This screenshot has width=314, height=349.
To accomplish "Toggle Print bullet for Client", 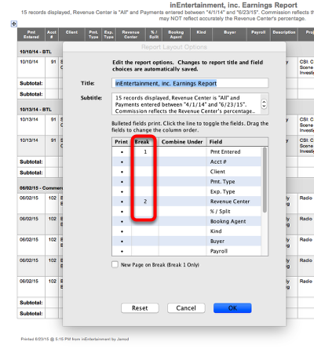I will tap(122, 172).
